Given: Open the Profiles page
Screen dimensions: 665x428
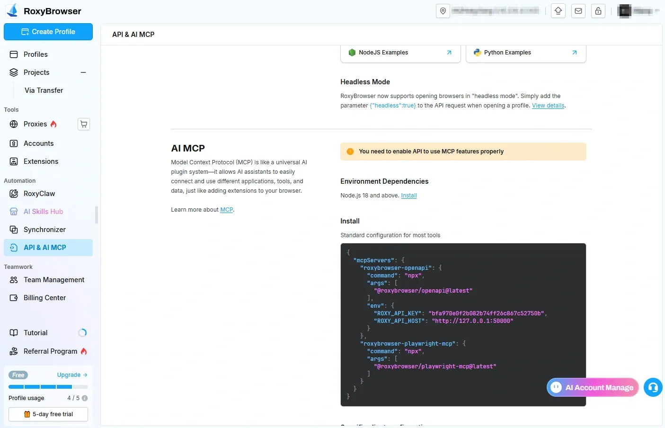Looking at the screenshot, I should coord(48,54).
